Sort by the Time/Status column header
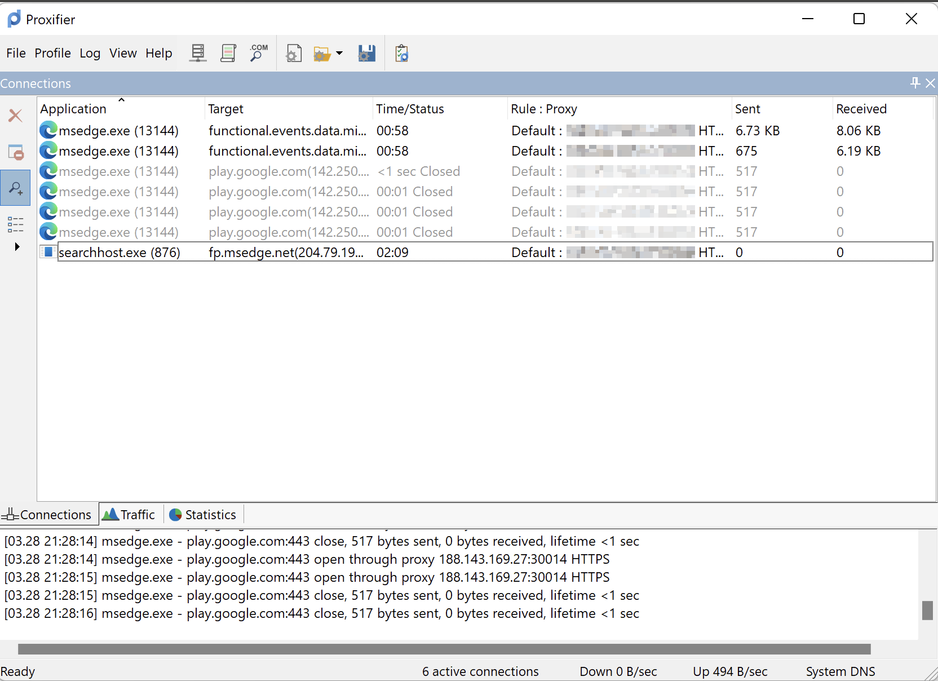The height and width of the screenshot is (681, 938). point(440,109)
